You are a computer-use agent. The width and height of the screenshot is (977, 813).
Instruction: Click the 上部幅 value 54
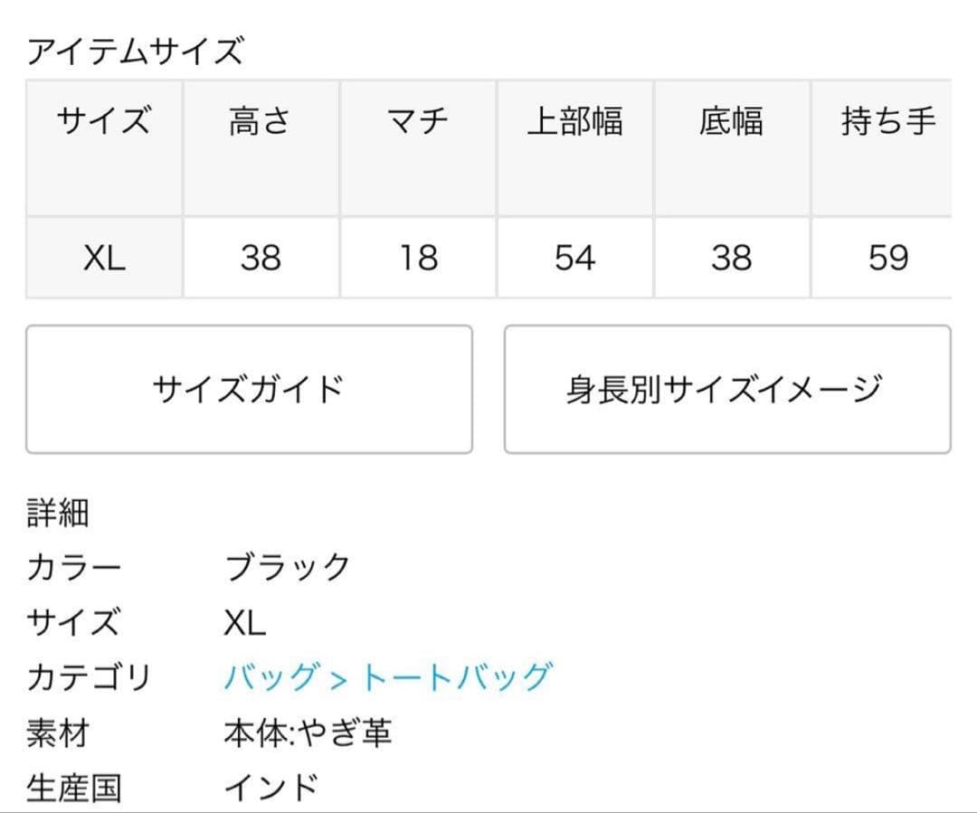click(574, 259)
